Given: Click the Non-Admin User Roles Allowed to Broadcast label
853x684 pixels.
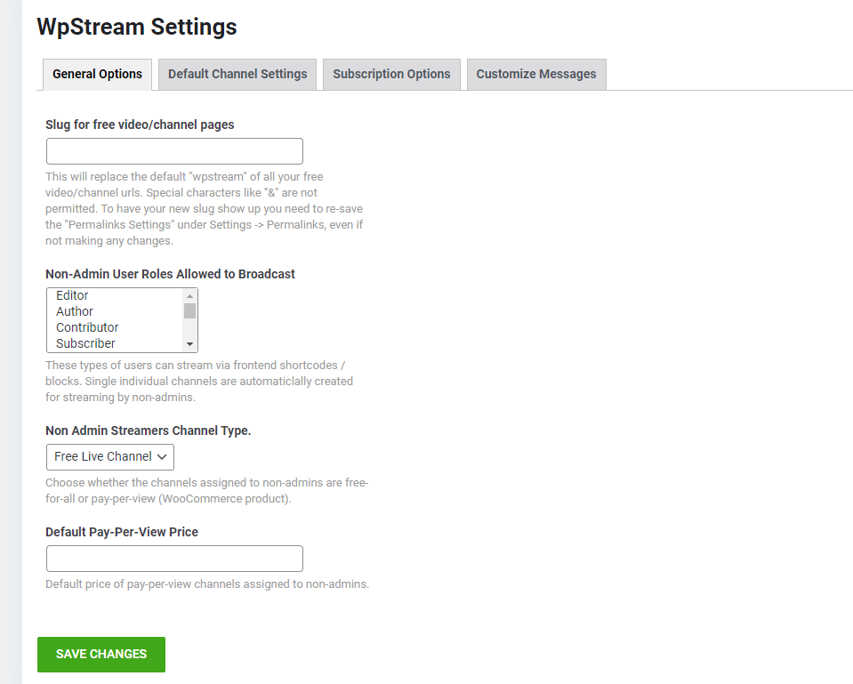Looking at the screenshot, I should [170, 274].
